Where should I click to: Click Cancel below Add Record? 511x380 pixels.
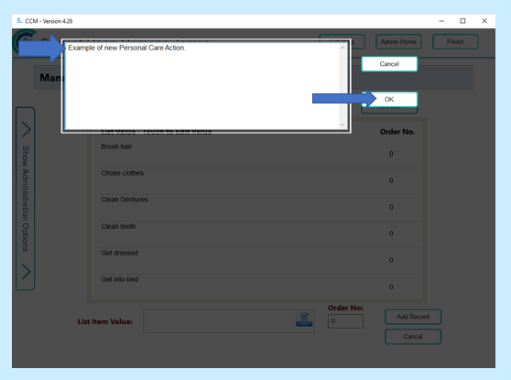[413, 337]
